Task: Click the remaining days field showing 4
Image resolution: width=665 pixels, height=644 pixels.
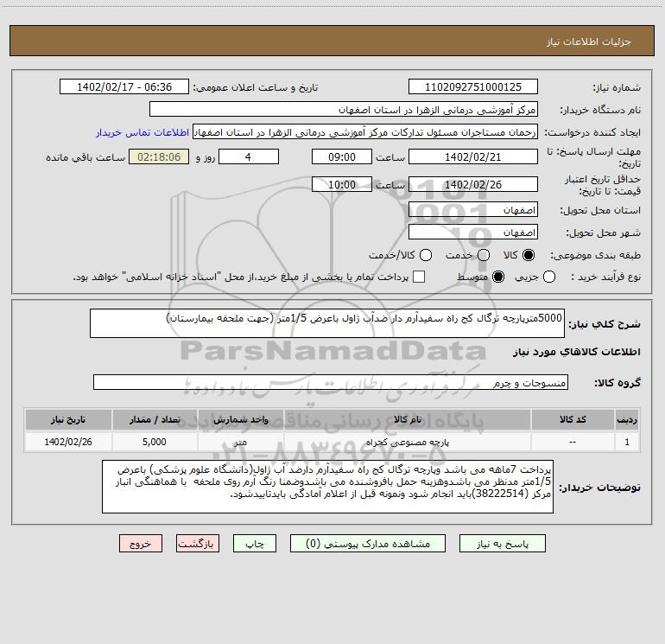Action: click(249, 157)
